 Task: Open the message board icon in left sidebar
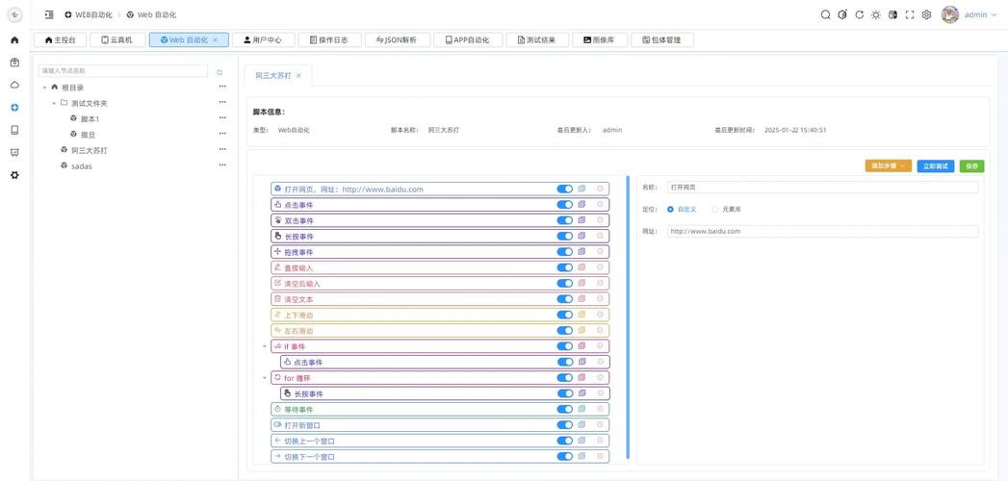pos(14,152)
